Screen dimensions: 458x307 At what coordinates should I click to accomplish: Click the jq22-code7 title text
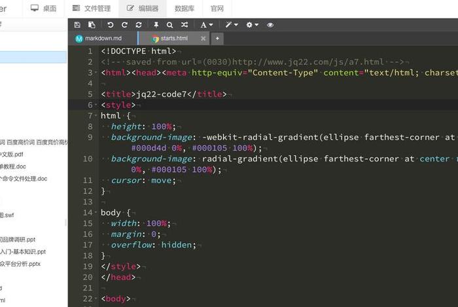(x=161, y=94)
